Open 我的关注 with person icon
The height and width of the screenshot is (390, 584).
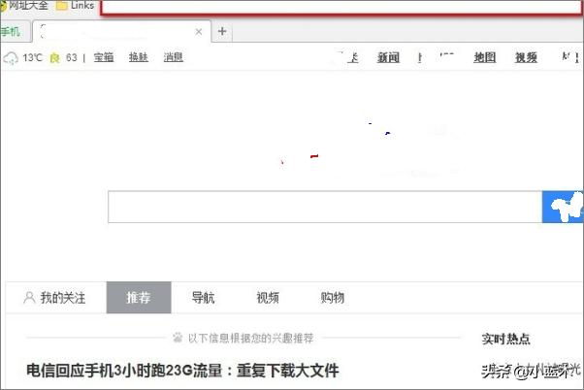54,298
